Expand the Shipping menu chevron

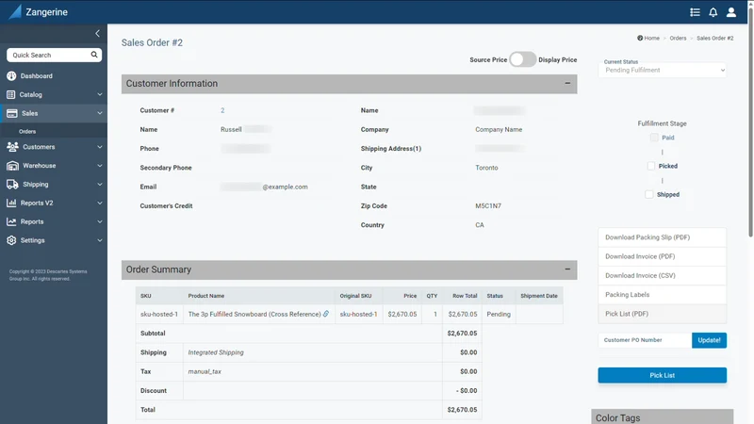pos(100,184)
